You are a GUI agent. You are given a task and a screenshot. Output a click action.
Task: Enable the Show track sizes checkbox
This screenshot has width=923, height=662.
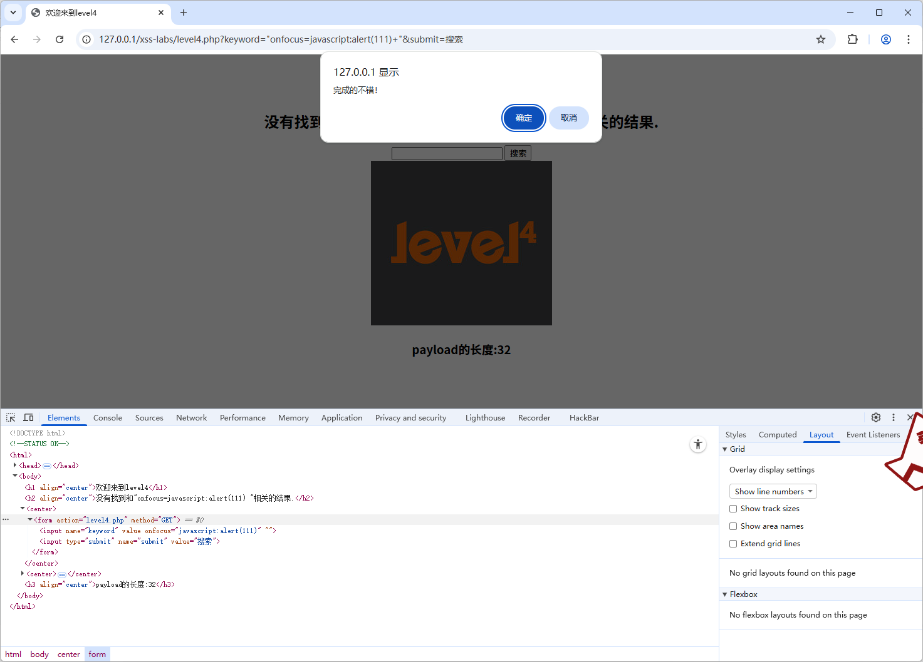(x=733, y=509)
